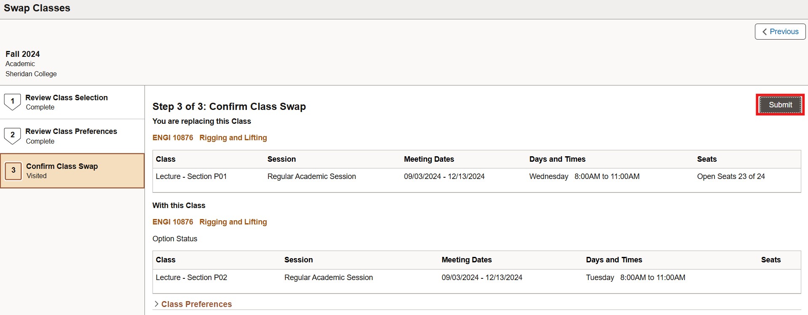This screenshot has height=315, width=808.
Task: Click the Submit button
Action: 780,105
